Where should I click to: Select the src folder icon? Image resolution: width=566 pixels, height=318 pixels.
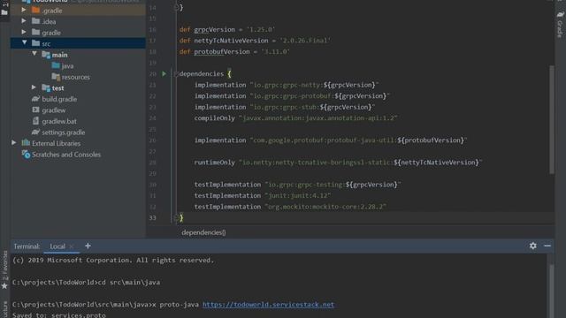(35, 43)
